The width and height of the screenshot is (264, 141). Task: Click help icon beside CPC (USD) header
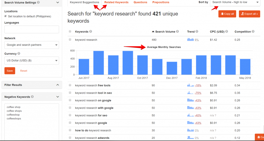[227, 32]
